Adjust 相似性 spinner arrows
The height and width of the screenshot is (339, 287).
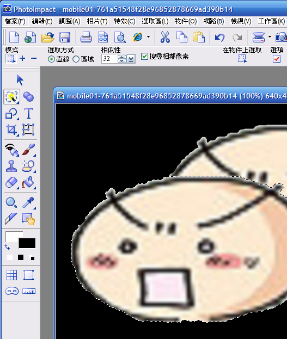[122, 59]
